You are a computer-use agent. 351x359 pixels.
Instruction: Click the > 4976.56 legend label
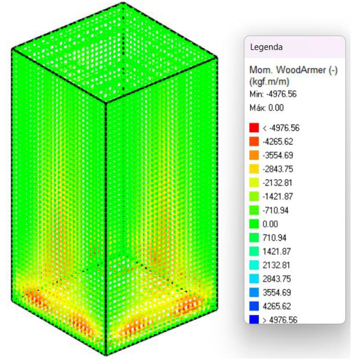[280, 320]
